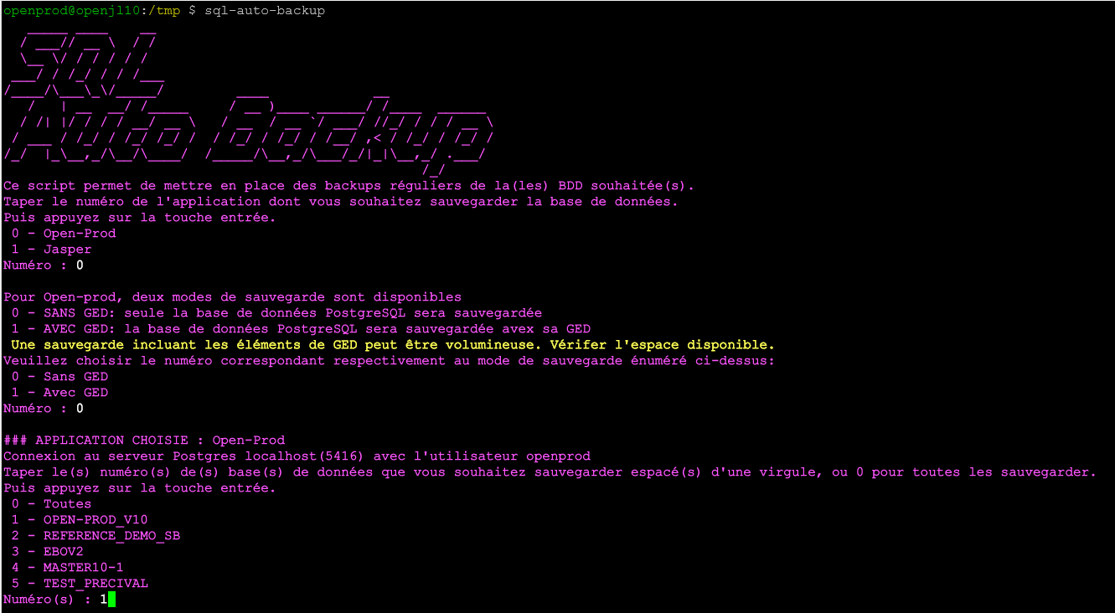
Task: Click the sql-auto-backup command text
Action: (265, 11)
